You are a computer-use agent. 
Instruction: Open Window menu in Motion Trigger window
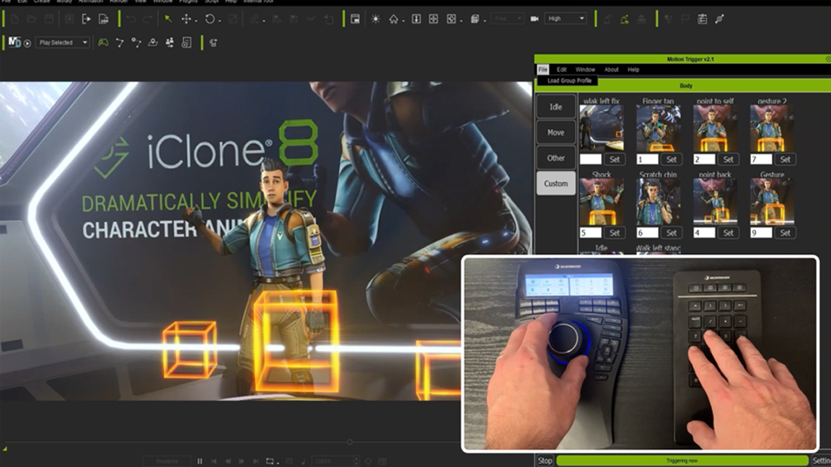coord(585,69)
